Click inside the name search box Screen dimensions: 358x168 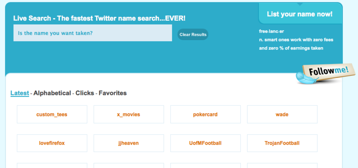[93, 33]
